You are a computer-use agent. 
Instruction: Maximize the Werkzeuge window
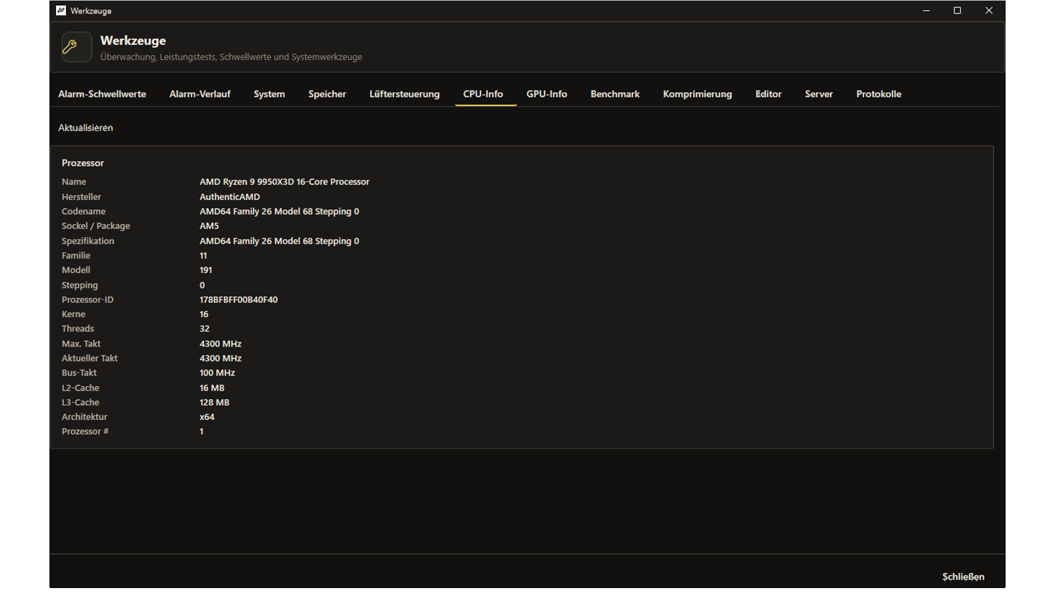click(x=957, y=10)
